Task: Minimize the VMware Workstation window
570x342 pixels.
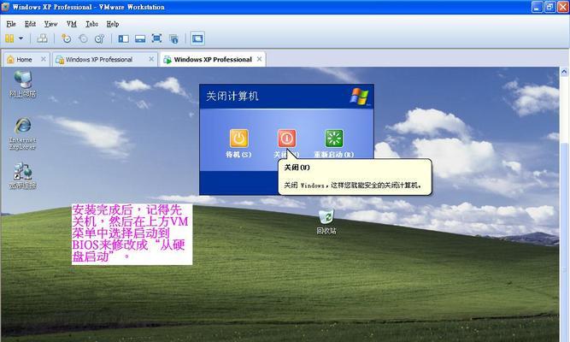Action: pyautogui.click(x=537, y=7)
